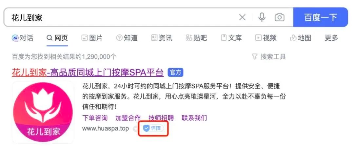The image size is (354, 146).
Task: Open the 地图 tab
Action: coord(301,38)
